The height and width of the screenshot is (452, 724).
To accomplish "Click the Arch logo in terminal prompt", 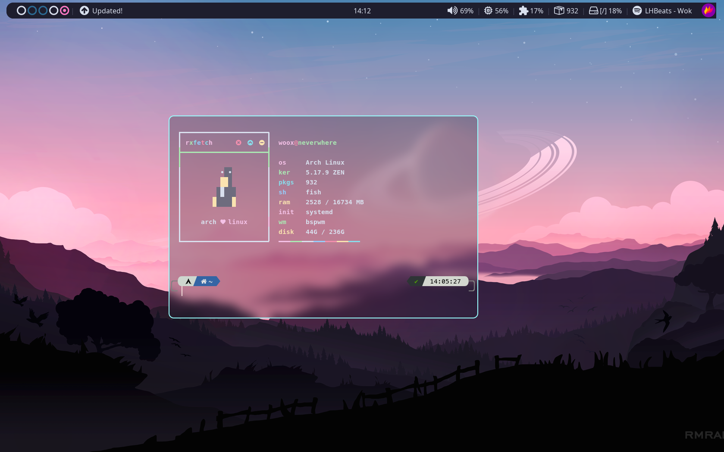I will coord(188,281).
